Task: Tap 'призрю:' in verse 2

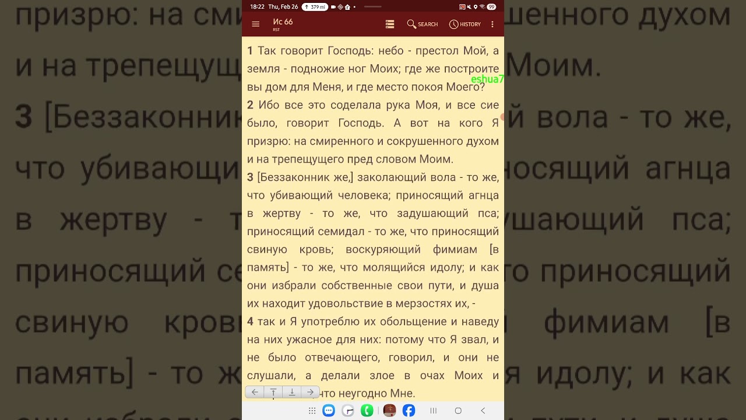Action: point(268,142)
